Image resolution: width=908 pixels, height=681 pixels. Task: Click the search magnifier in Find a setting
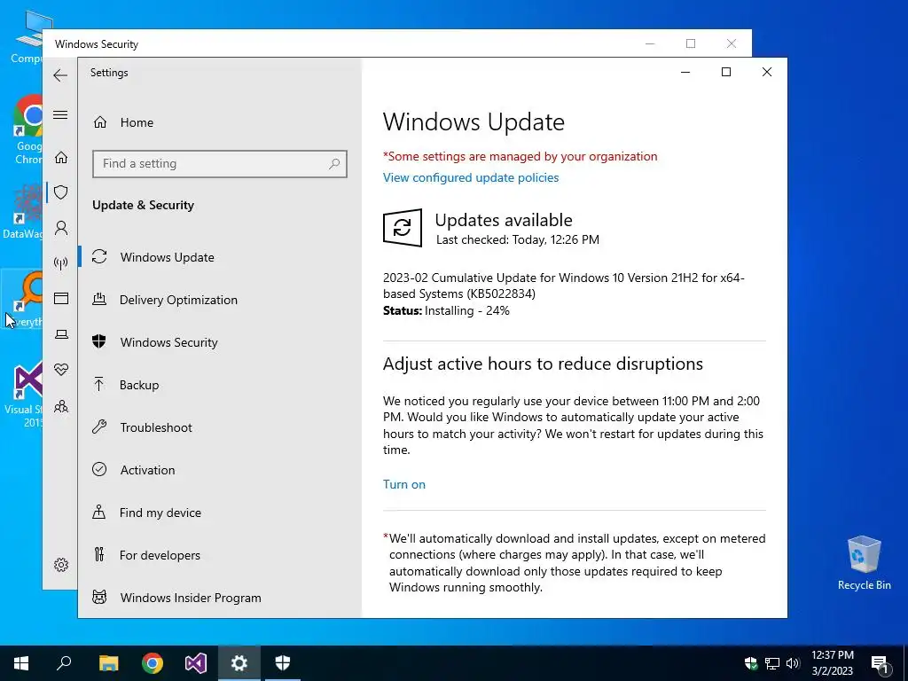pyautogui.click(x=334, y=164)
